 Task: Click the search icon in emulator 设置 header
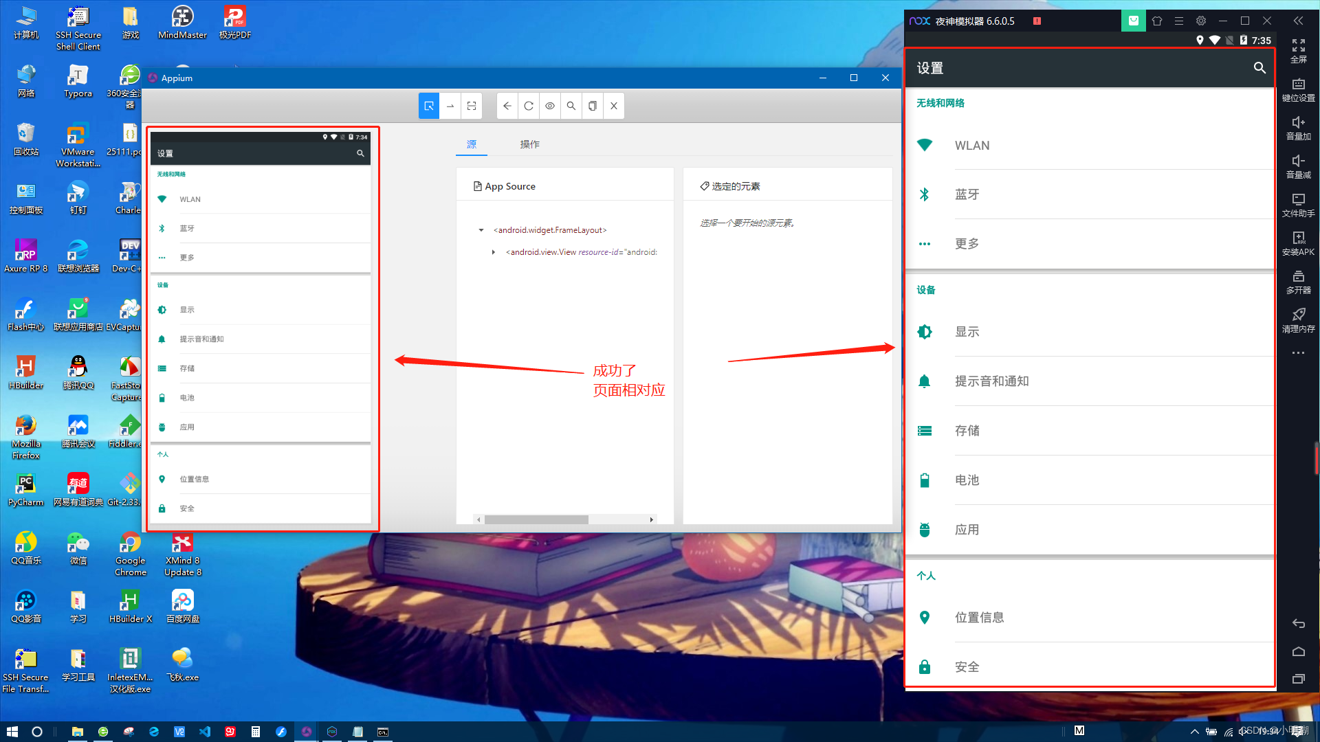tap(1259, 68)
